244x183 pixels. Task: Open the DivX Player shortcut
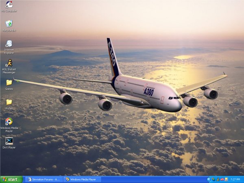coord(9,141)
